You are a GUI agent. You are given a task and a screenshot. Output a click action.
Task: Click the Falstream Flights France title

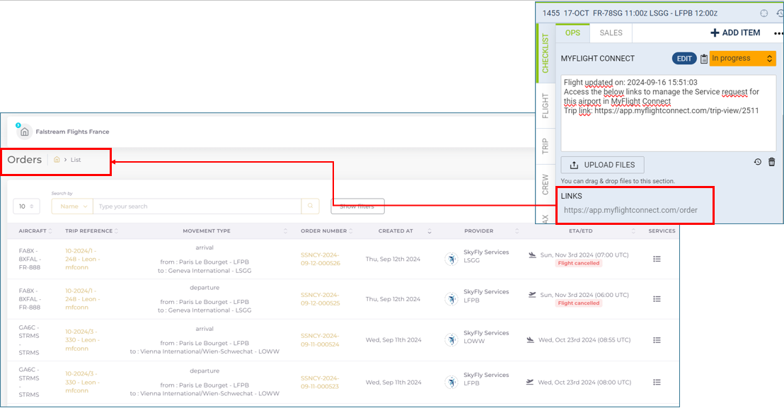72,132
